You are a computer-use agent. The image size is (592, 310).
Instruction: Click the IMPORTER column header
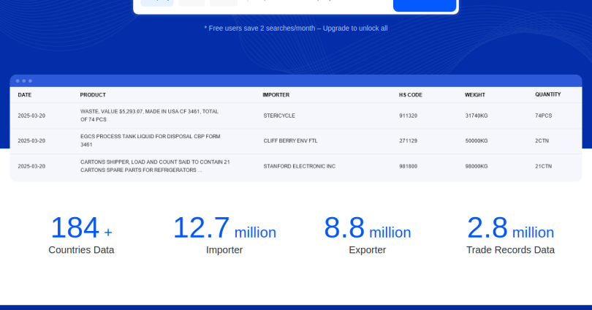[x=276, y=95]
